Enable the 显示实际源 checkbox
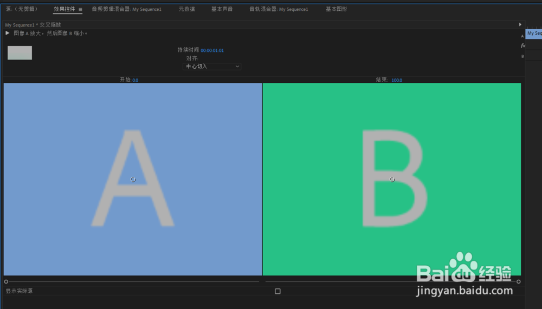 click(278, 291)
